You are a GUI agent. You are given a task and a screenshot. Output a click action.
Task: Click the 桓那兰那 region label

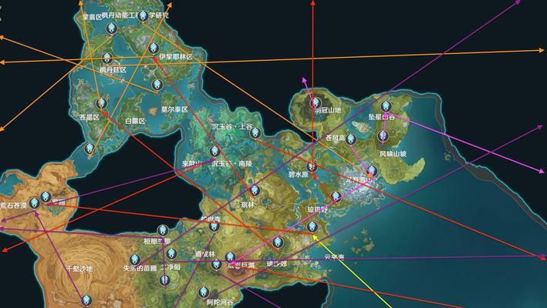coord(157,241)
